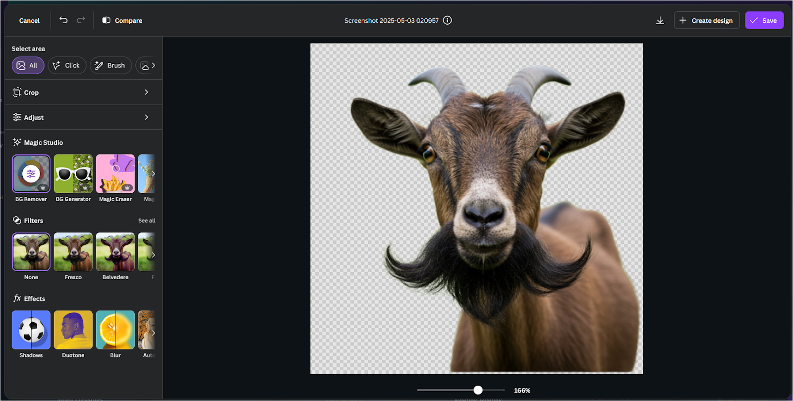Open the BG Remover tool

(x=31, y=174)
